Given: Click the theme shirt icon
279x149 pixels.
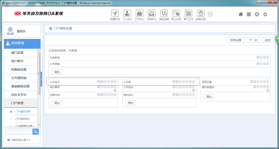Looking at the screenshot, I should pos(257,14).
